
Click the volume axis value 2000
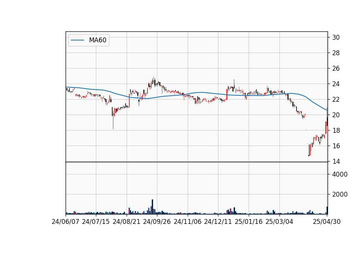click(340, 194)
